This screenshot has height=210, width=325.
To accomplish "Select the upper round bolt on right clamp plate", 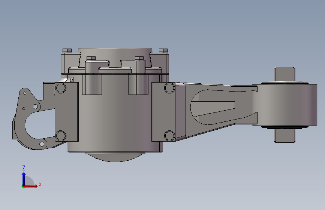I will point(169,88).
